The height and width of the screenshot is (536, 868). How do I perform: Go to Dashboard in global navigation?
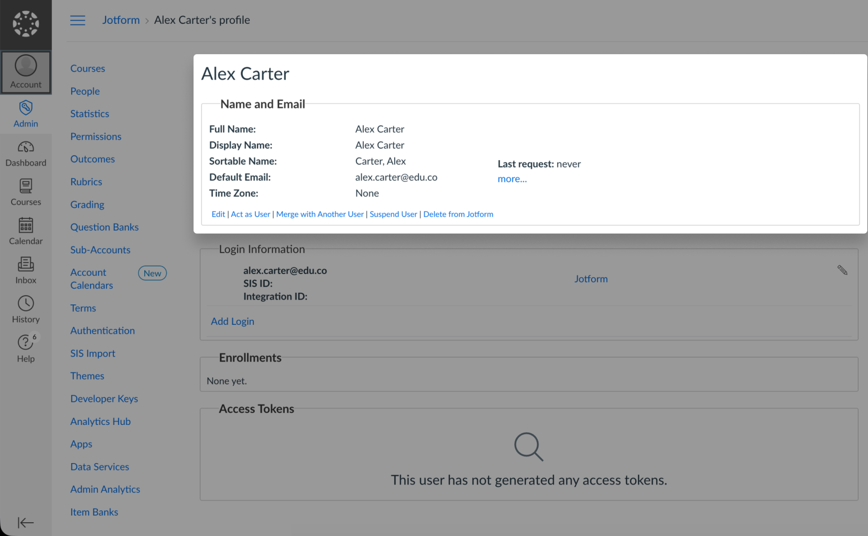(26, 153)
